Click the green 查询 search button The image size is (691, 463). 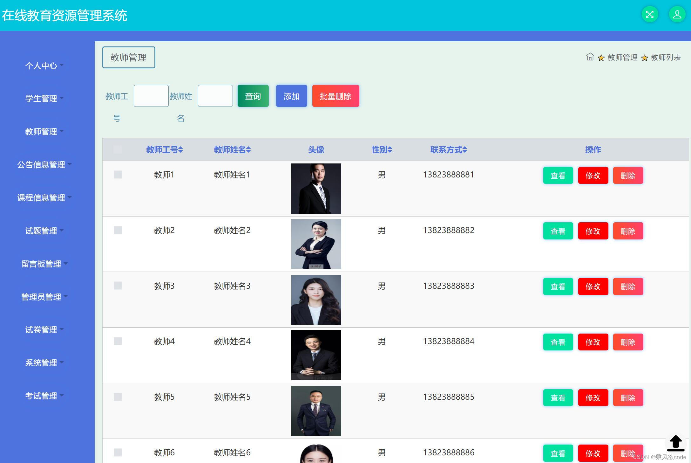(253, 96)
